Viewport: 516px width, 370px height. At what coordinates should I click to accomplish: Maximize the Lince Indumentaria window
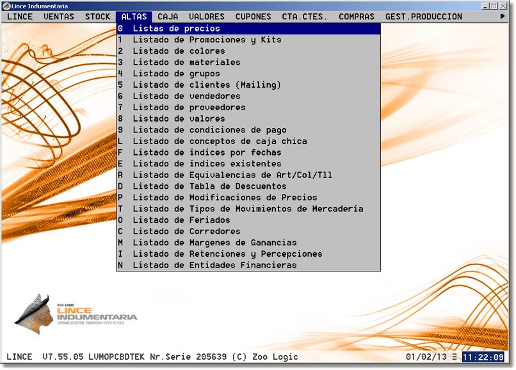[x=494, y=6]
